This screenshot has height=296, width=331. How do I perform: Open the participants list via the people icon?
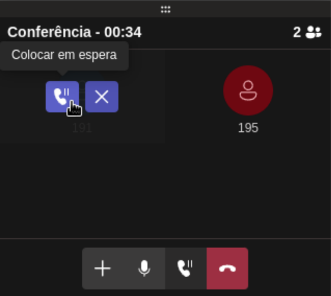point(313,32)
